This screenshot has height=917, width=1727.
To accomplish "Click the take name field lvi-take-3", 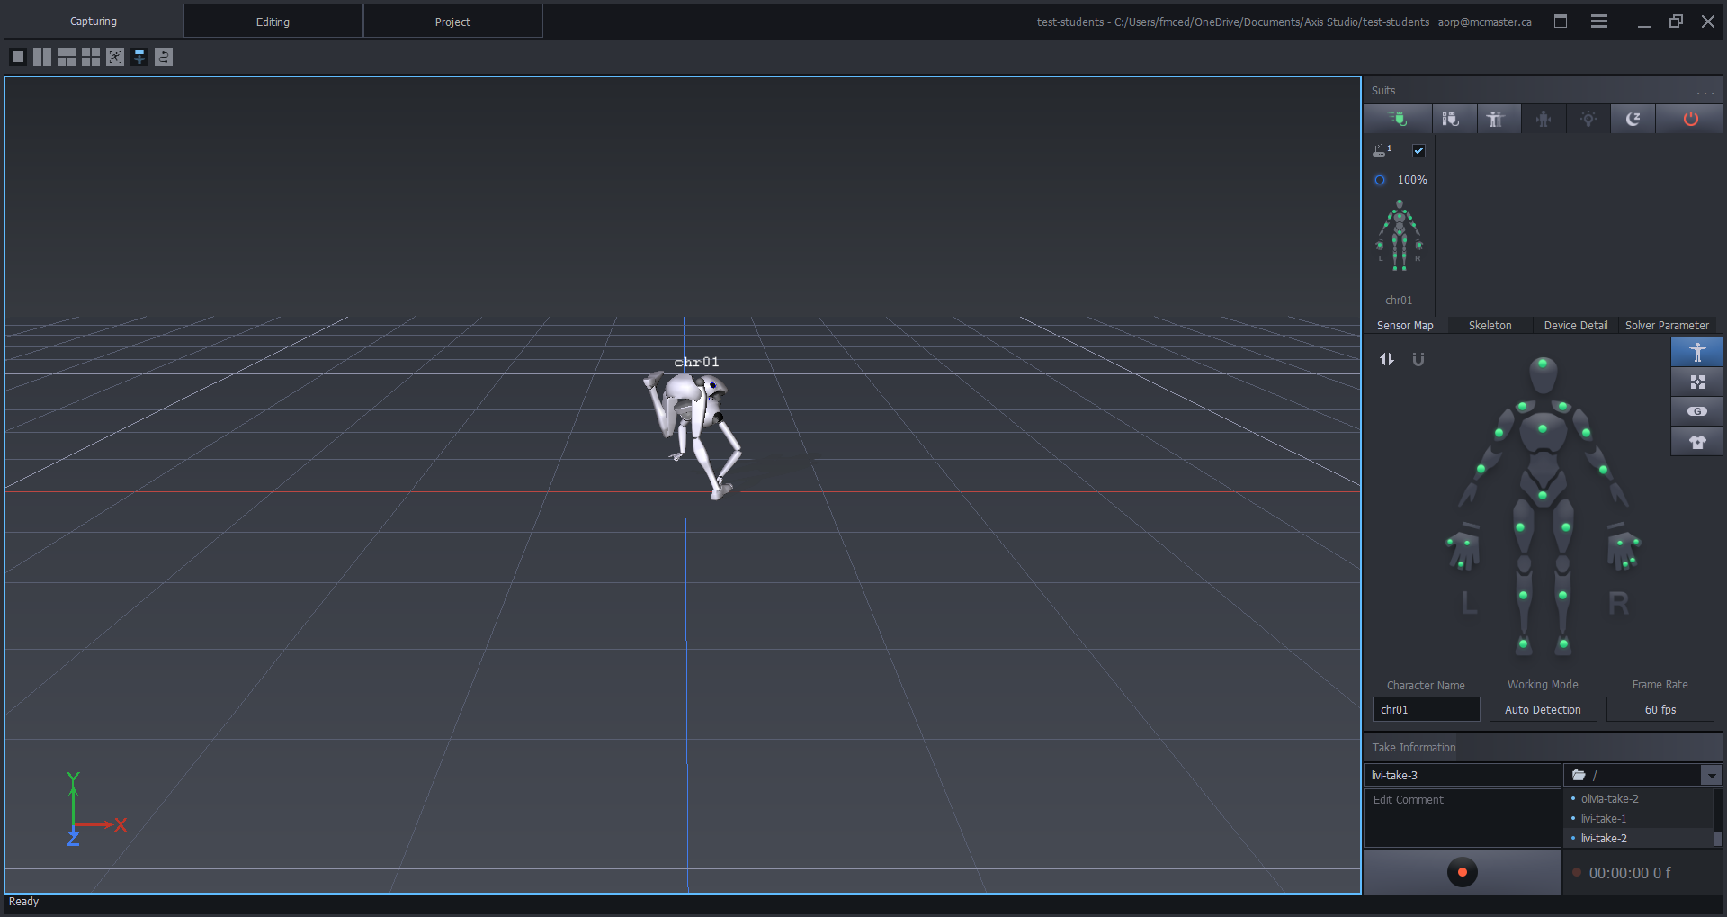I will [1463, 776].
